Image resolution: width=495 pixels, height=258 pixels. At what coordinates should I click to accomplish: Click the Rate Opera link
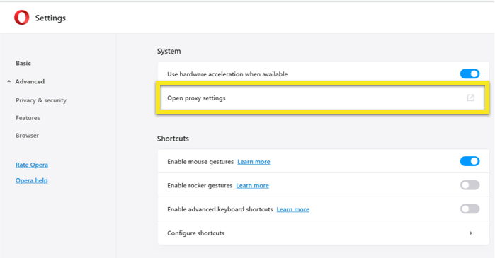(x=32, y=165)
